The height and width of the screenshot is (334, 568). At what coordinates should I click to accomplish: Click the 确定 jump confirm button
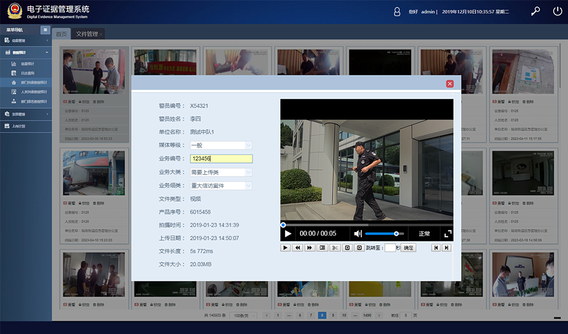(x=408, y=248)
